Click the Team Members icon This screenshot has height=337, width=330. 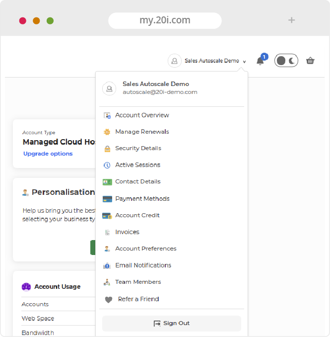(107, 282)
